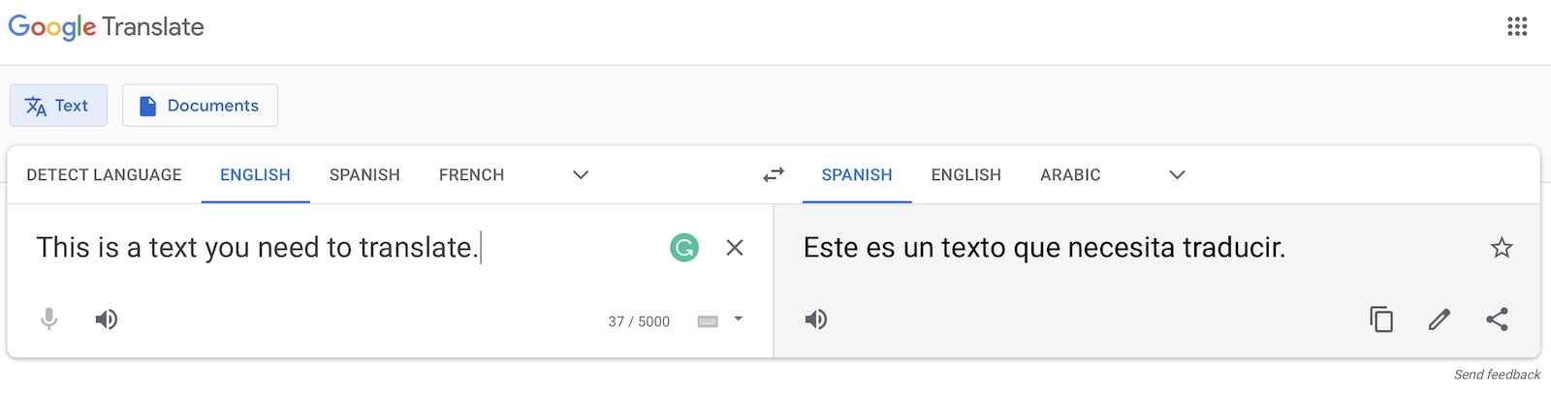Image resolution: width=1551 pixels, height=397 pixels.
Task: Swap source and target languages
Action: tap(773, 175)
